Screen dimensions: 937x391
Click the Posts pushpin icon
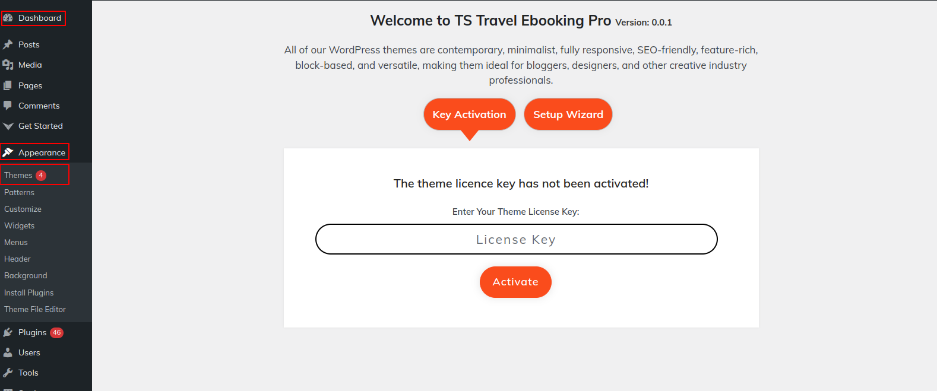coord(8,44)
